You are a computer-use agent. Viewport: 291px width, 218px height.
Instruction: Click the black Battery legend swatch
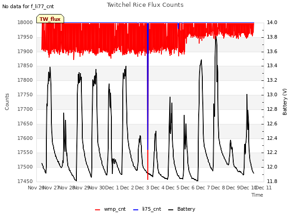171,210
